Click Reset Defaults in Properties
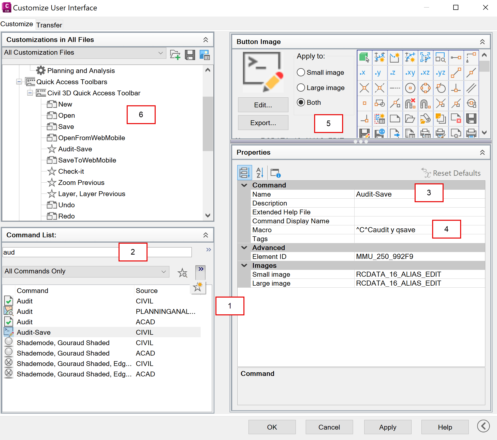The image size is (497, 440). [x=451, y=173]
